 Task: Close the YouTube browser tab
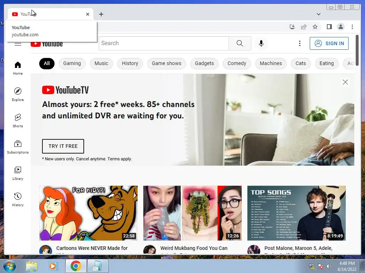(x=88, y=14)
